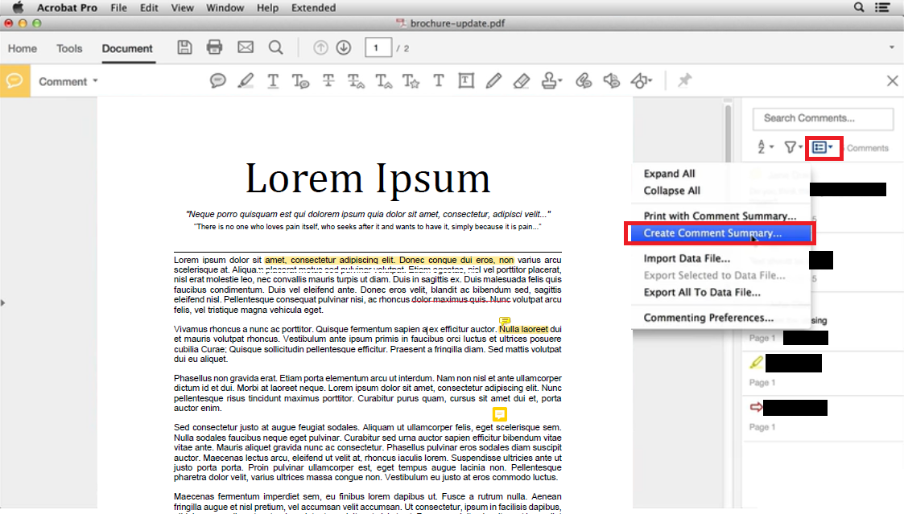Open the comments filter dropdown
Screen dimensions: 904x514
[792, 148]
